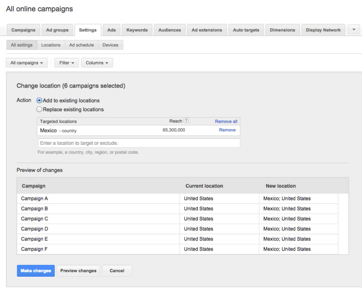Open the more tabs dropdown arrow

(x=354, y=29)
